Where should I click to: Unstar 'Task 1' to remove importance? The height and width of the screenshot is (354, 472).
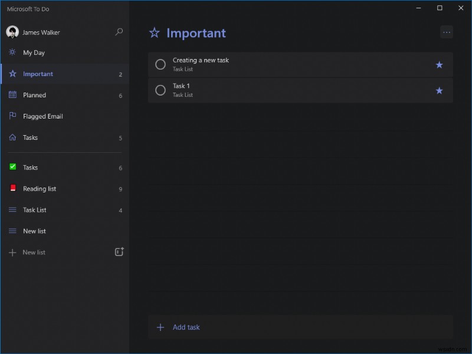pyautogui.click(x=439, y=90)
